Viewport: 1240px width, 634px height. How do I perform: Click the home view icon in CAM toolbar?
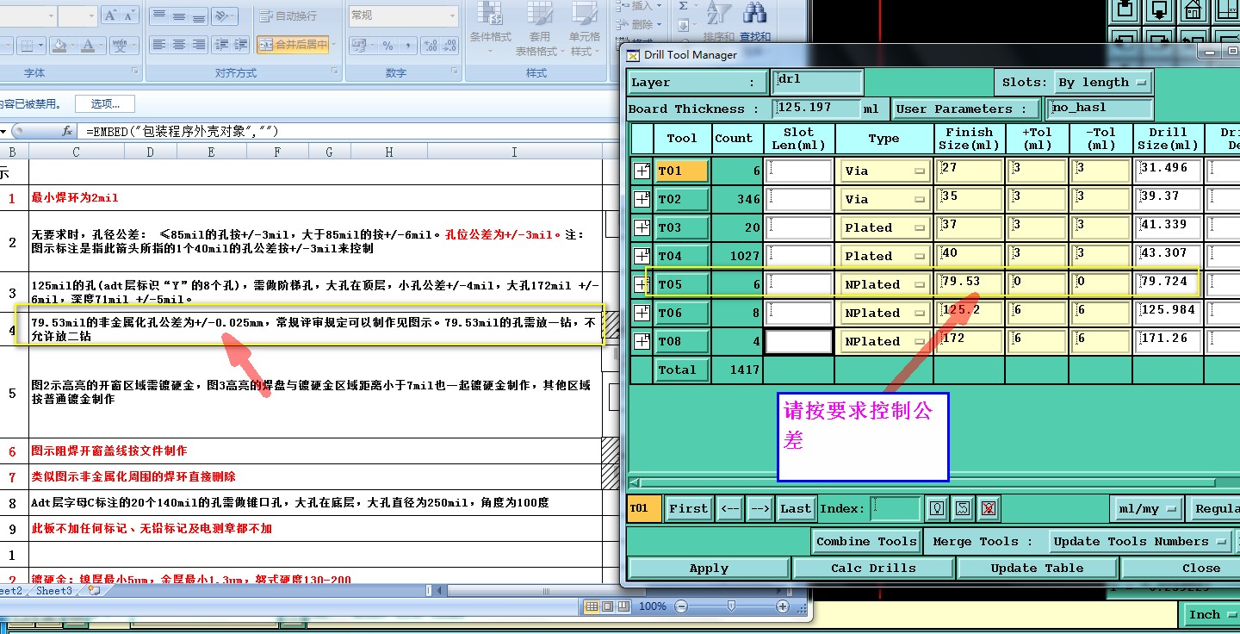[x=1193, y=10]
